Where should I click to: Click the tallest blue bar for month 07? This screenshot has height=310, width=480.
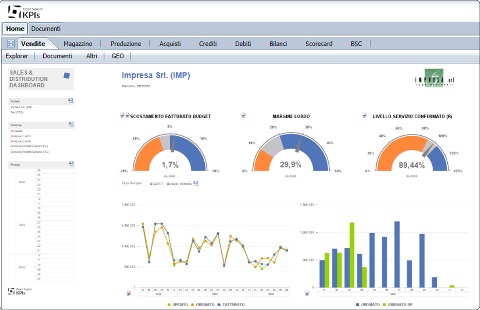397,255
